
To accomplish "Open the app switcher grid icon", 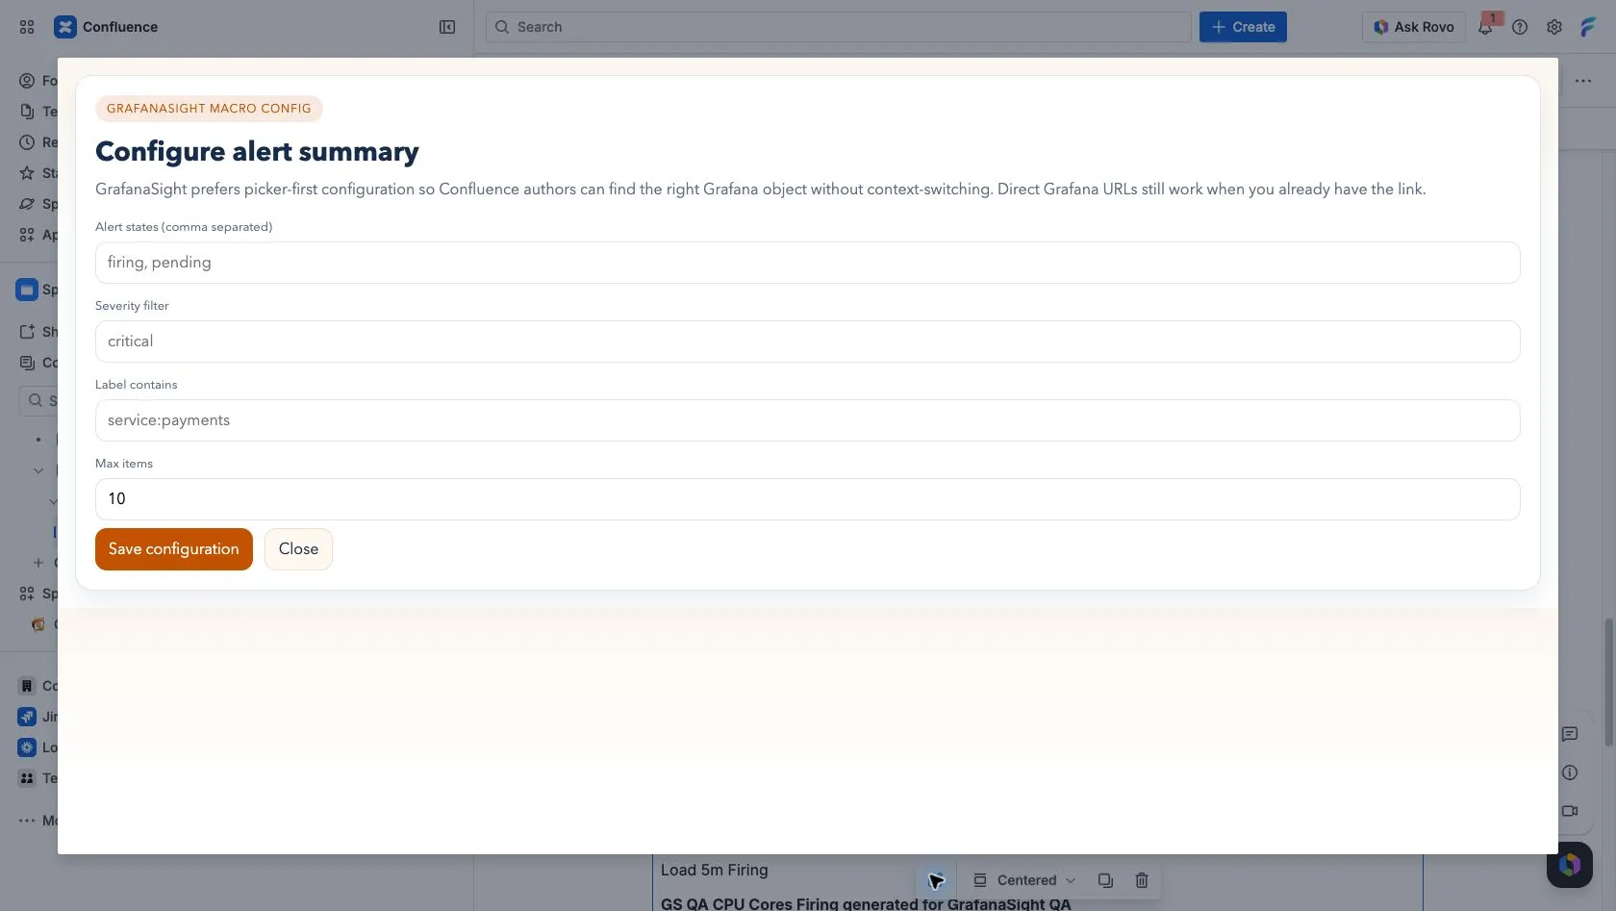I will [27, 27].
